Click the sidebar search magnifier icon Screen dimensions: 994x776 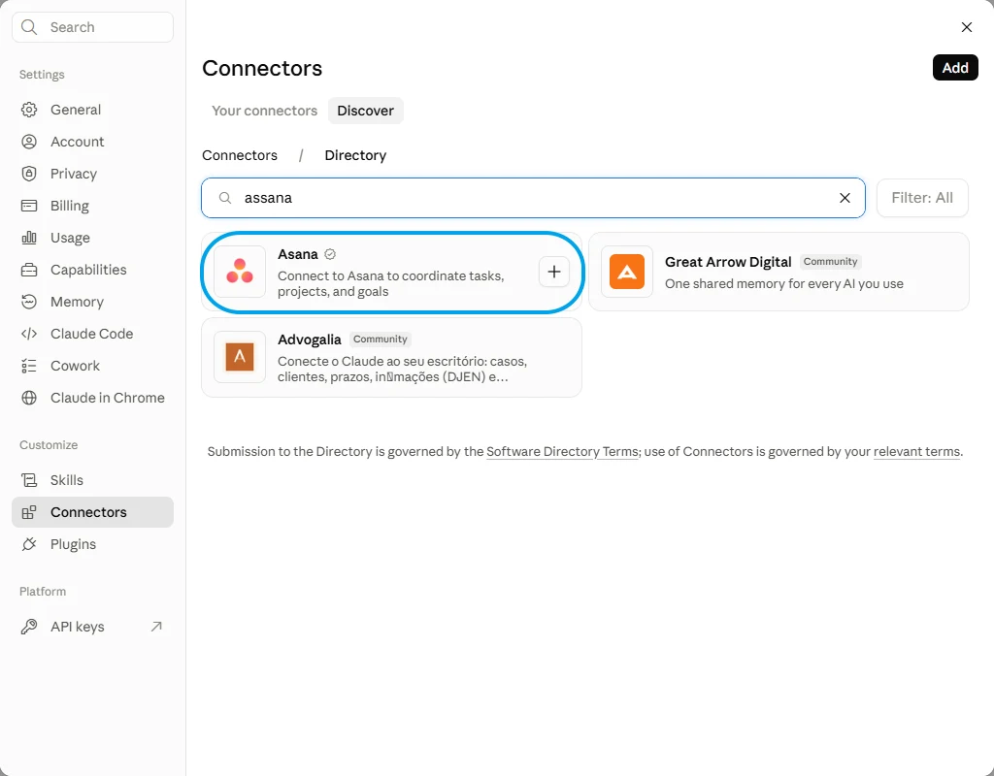(29, 27)
